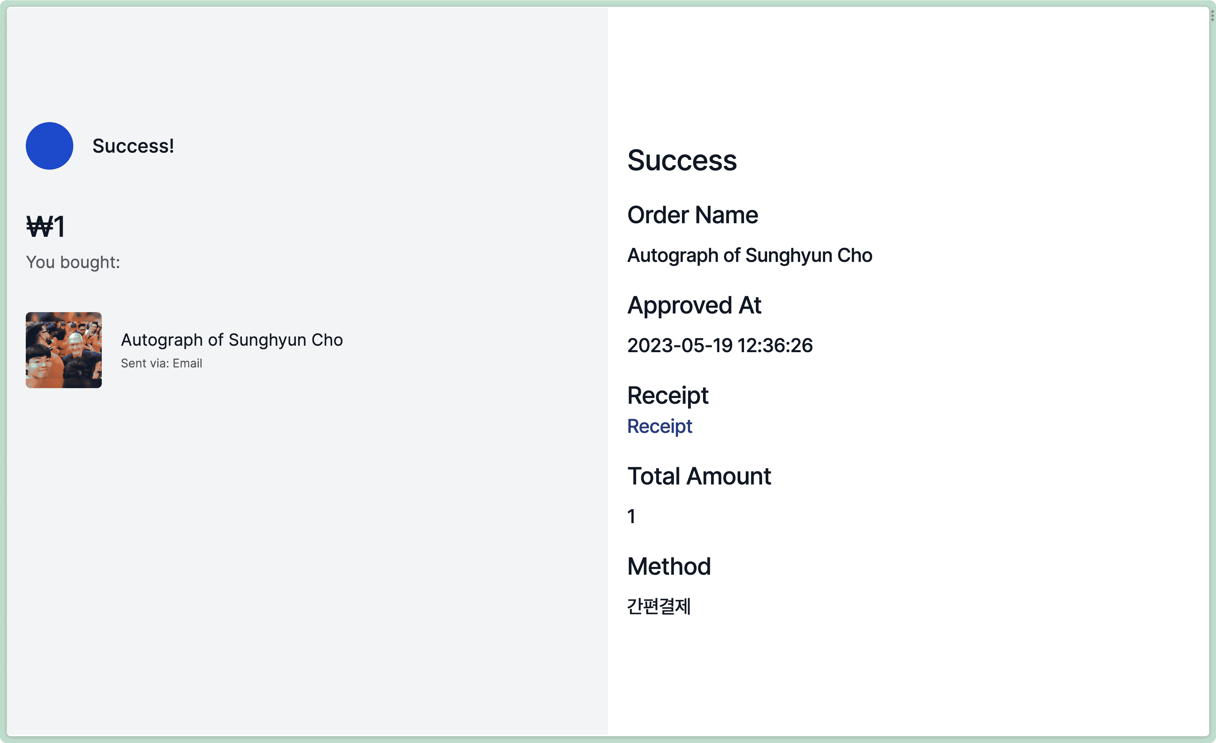Screen dimensions: 1216x743
Task: Click the blue success circle icon
Action: 49,146
